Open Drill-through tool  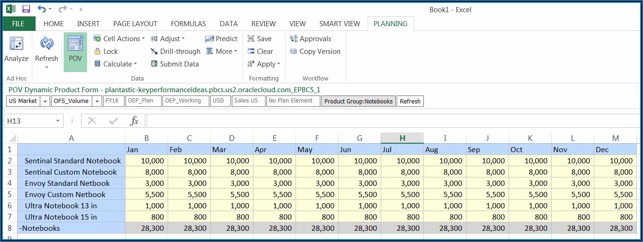[176, 51]
